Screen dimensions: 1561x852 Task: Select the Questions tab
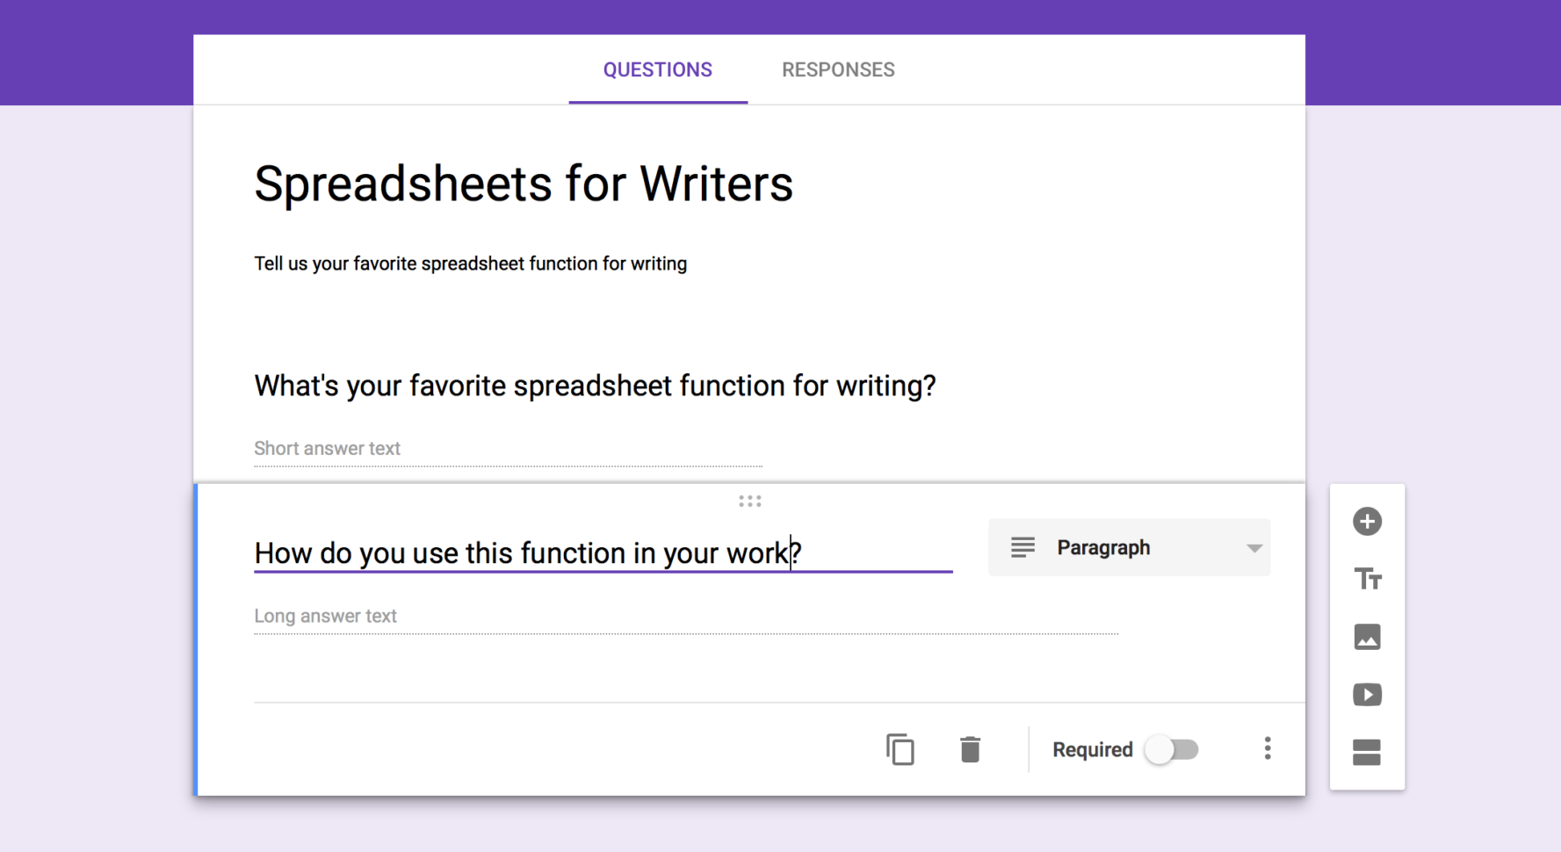click(x=657, y=69)
